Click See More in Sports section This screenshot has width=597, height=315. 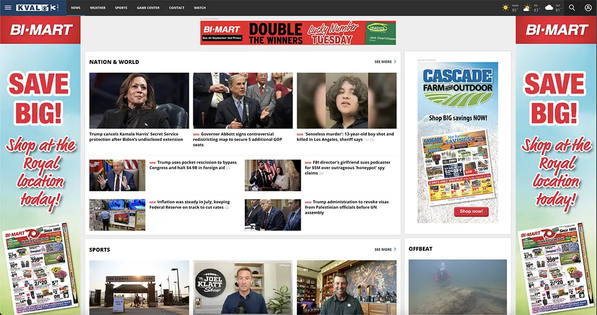[x=383, y=249]
